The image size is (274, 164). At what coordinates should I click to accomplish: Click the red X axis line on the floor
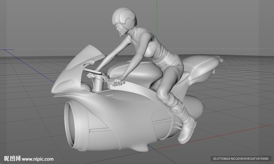point(215,136)
